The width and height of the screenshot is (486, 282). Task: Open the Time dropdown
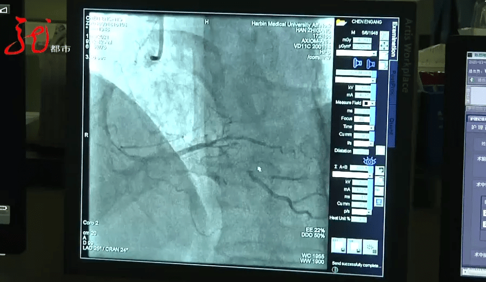[364, 127]
